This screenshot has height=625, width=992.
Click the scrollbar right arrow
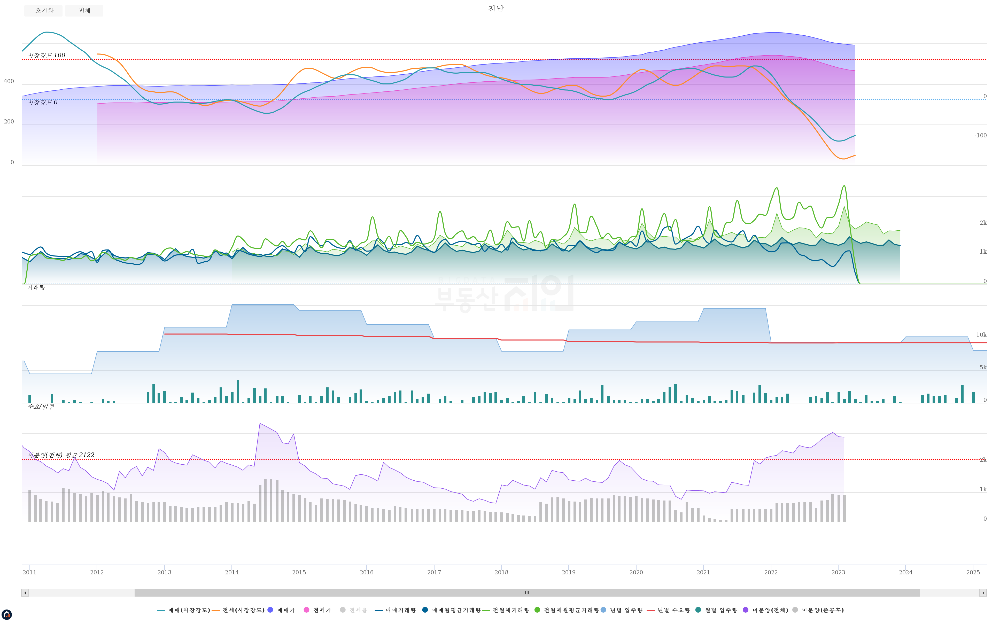(x=983, y=593)
